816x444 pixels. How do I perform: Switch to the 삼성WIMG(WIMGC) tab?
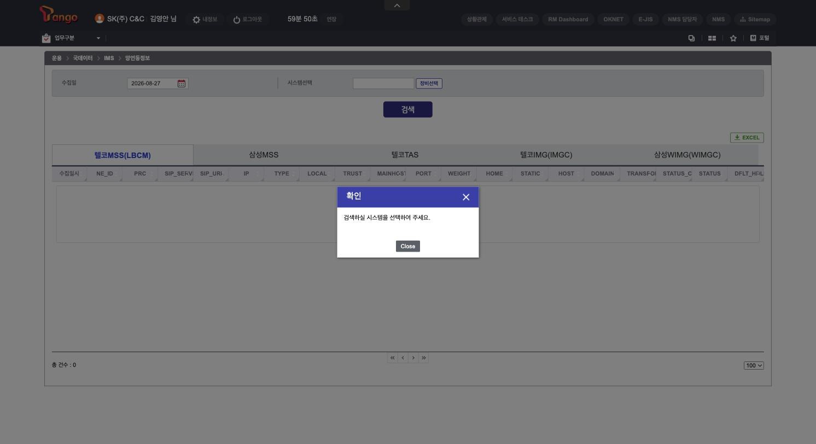(687, 155)
